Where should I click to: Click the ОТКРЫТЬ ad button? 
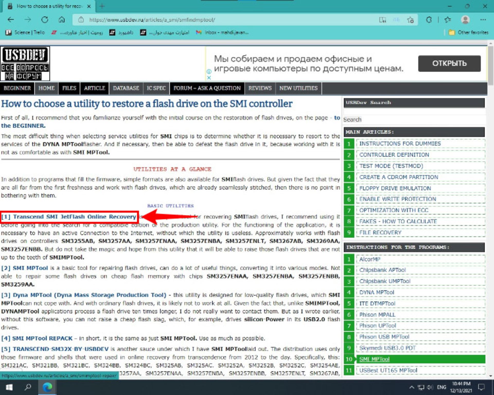(449, 63)
